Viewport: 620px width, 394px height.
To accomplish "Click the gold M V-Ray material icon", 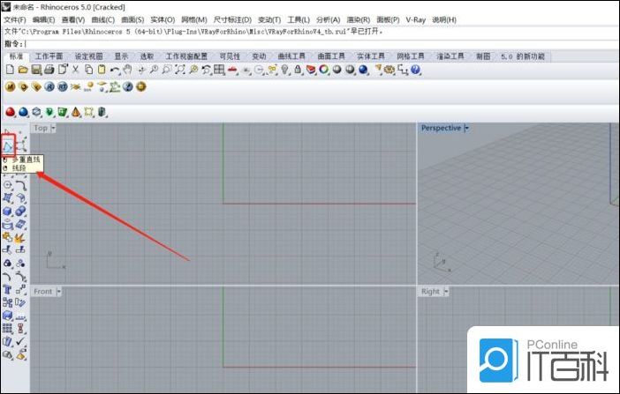I will pos(11,86).
